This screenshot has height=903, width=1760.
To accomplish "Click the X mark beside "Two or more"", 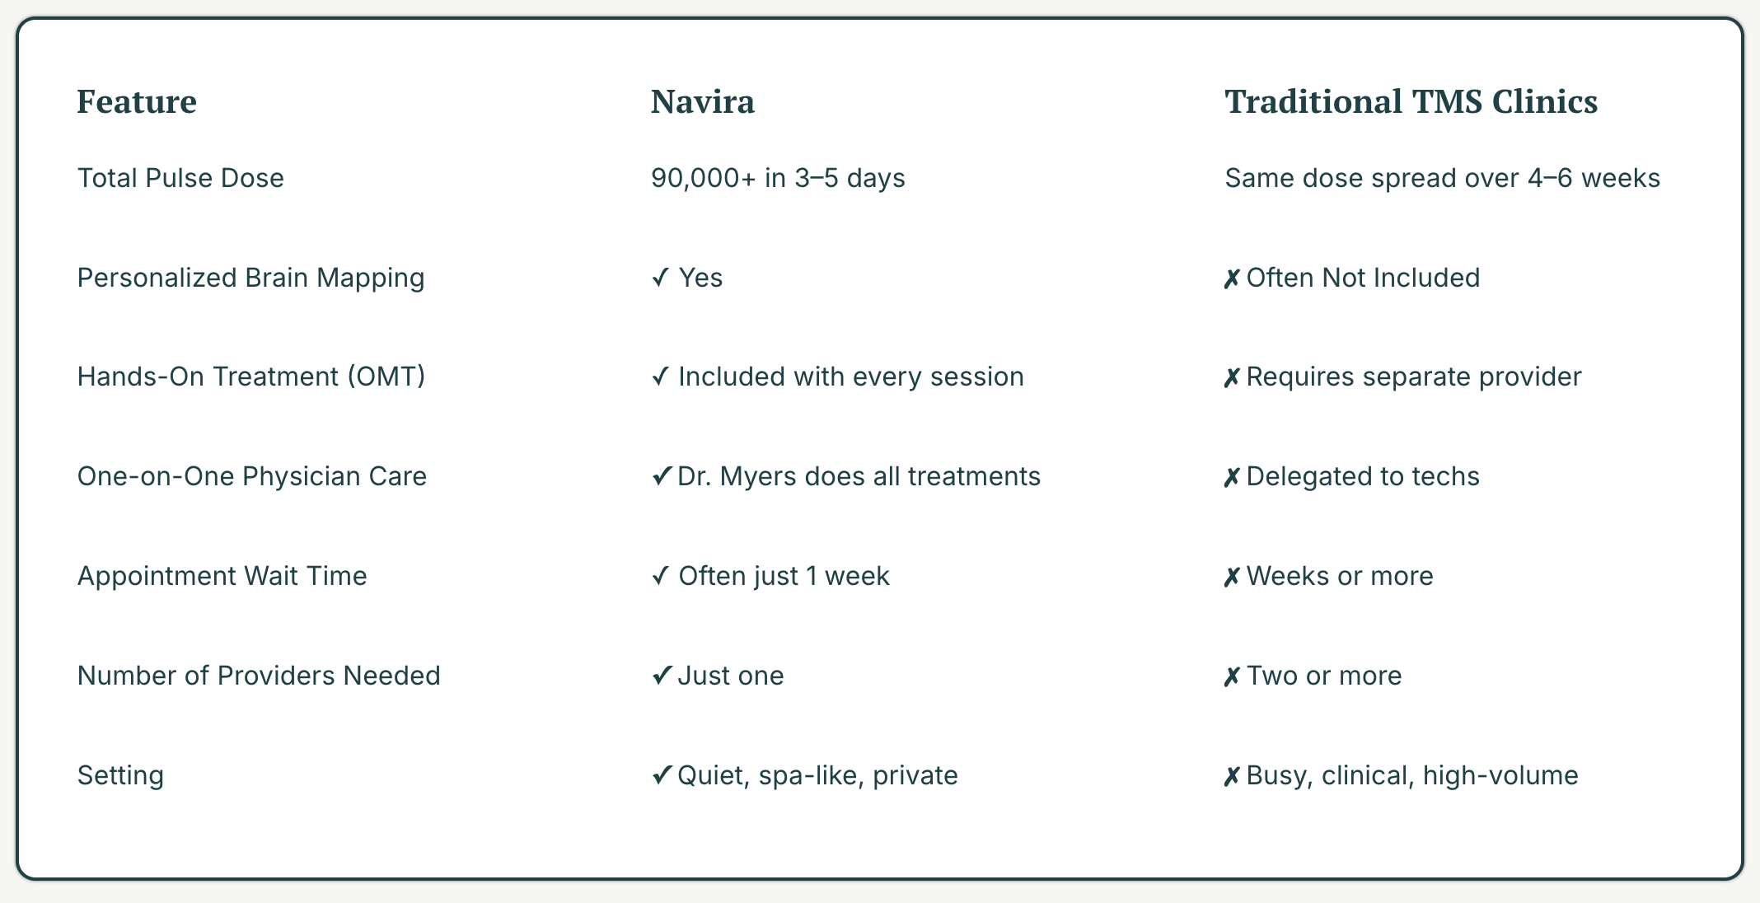I will (x=1232, y=676).
